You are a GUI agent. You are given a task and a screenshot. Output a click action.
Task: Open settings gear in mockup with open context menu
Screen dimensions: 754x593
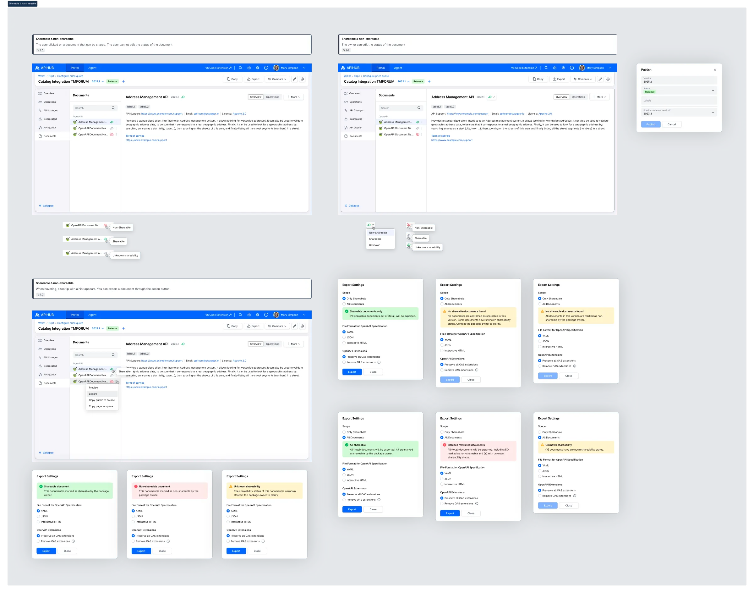302,326
